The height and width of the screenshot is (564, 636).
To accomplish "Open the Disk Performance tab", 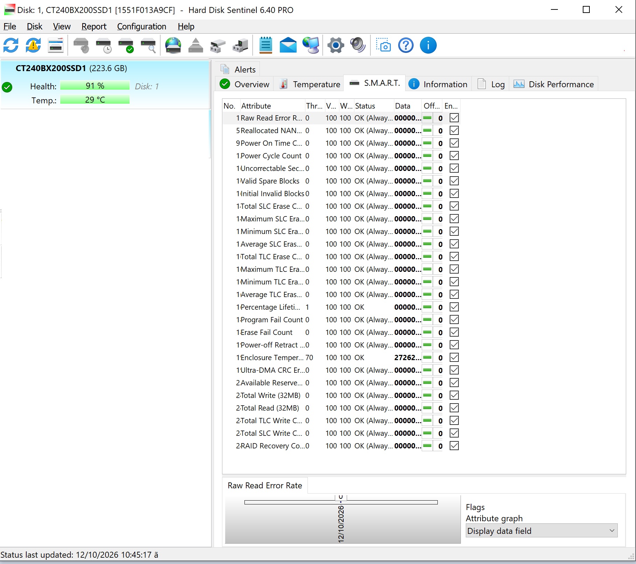I will pos(554,84).
